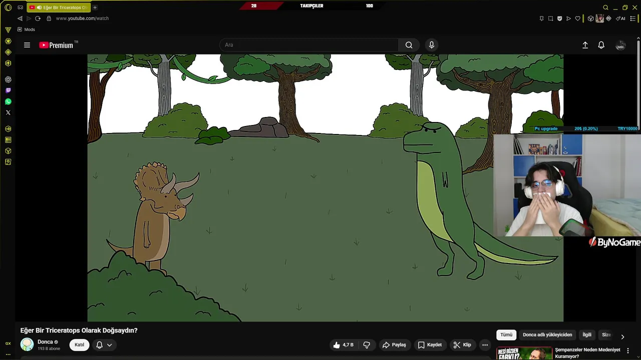Dislike the video with thumbs-down
This screenshot has width=641, height=360.
tap(367, 345)
